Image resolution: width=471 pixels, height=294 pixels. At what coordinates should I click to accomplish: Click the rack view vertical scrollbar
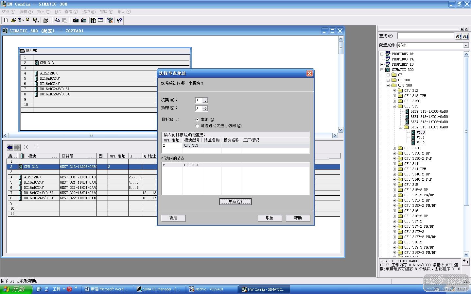(x=340, y=84)
